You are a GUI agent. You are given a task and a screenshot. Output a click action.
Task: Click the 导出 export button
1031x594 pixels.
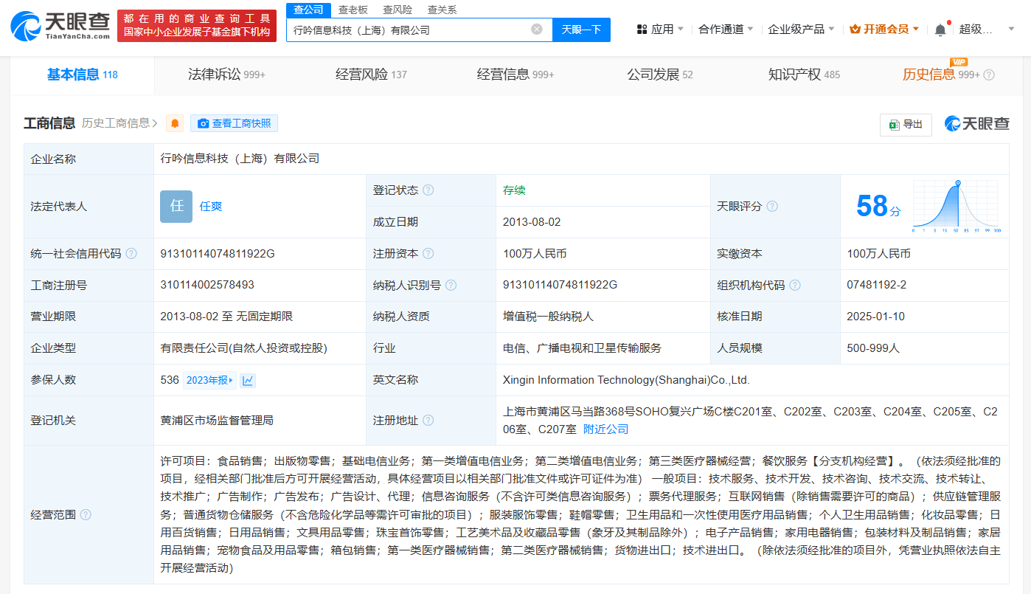(906, 125)
